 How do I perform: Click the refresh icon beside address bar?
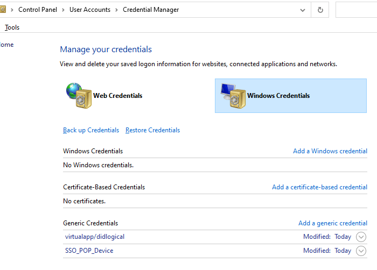[320, 10]
